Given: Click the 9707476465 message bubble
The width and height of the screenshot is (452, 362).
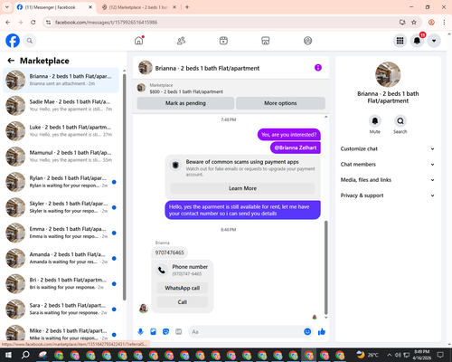Looking at the screenshot, I should [x=169, y=252].
